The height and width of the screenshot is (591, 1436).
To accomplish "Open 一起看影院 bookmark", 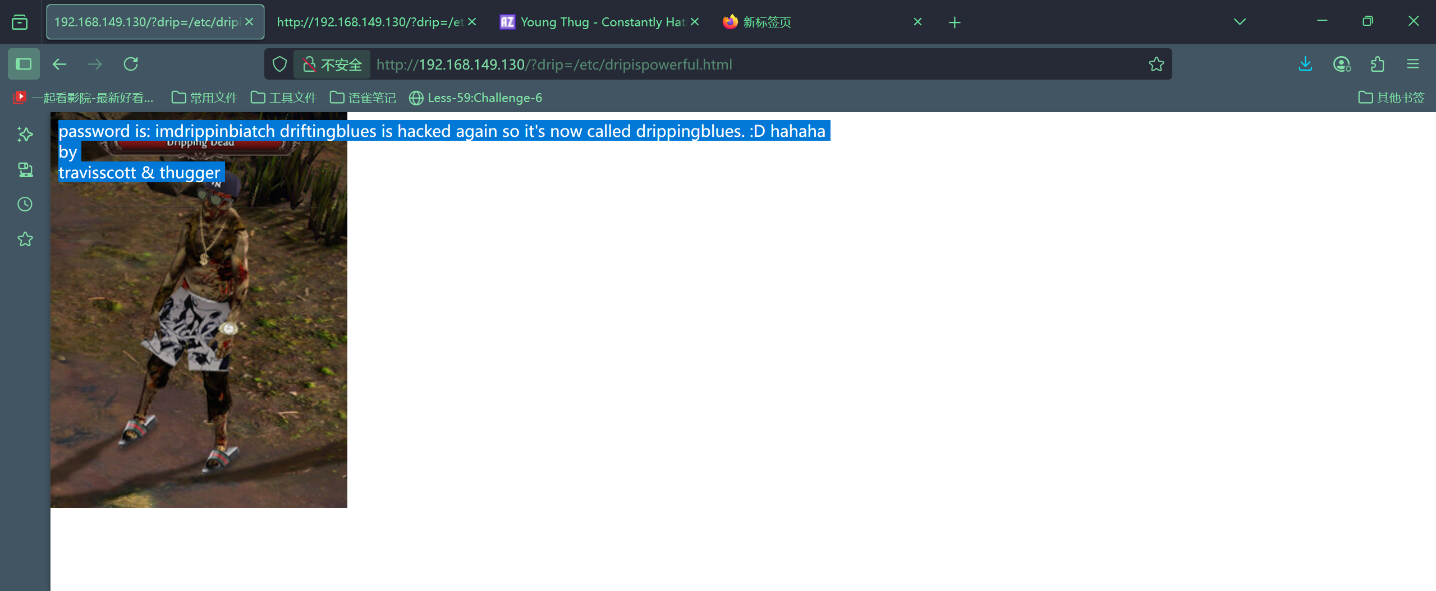I will pos(83,98).
